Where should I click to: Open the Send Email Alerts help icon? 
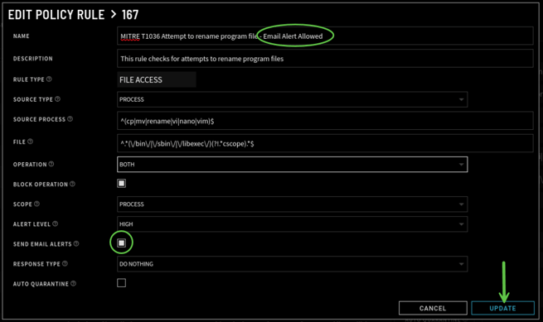click(76, 244)
